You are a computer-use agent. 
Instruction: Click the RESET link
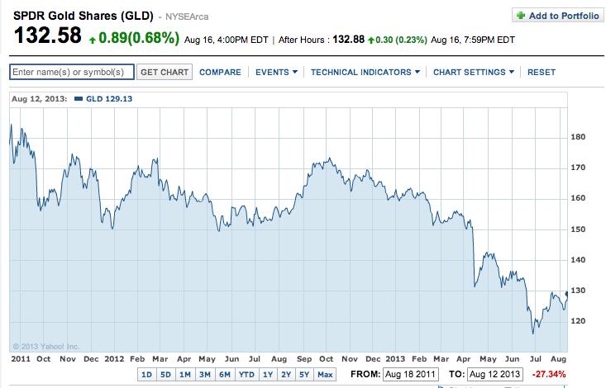point(541,72)
